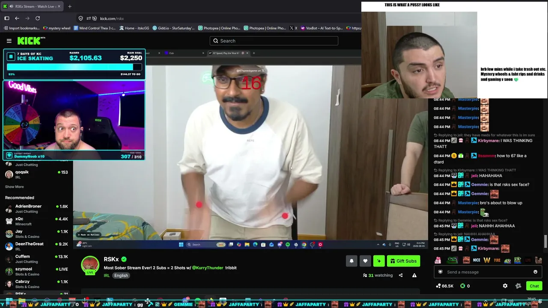Open a new browser tab
Image resolution: width=548 pixels, height=308 pixels.
click(70, 6)
